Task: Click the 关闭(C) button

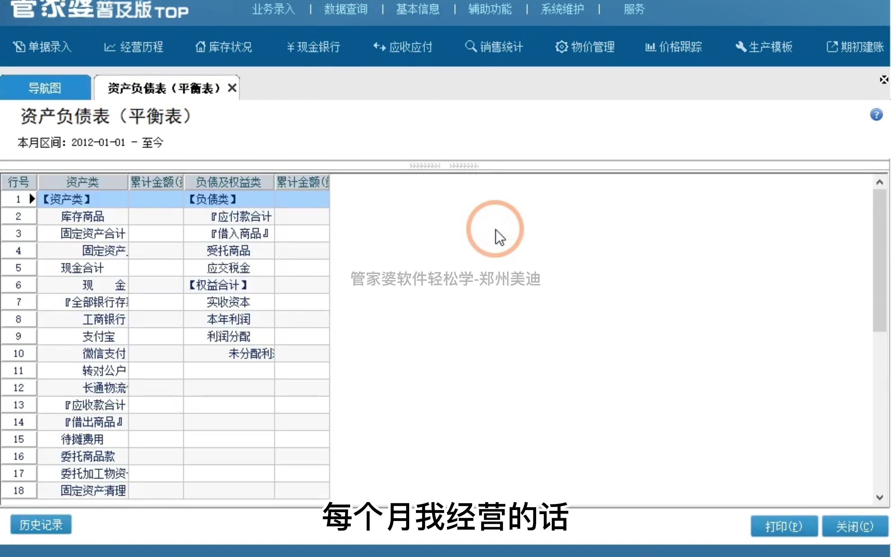Action: [x=855, y=526]
